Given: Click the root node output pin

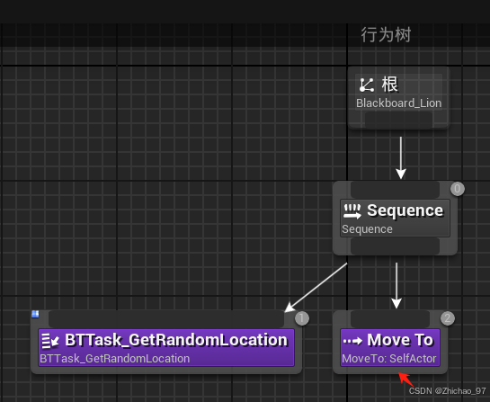Looking at the screenshot, I should click(398, 120).
